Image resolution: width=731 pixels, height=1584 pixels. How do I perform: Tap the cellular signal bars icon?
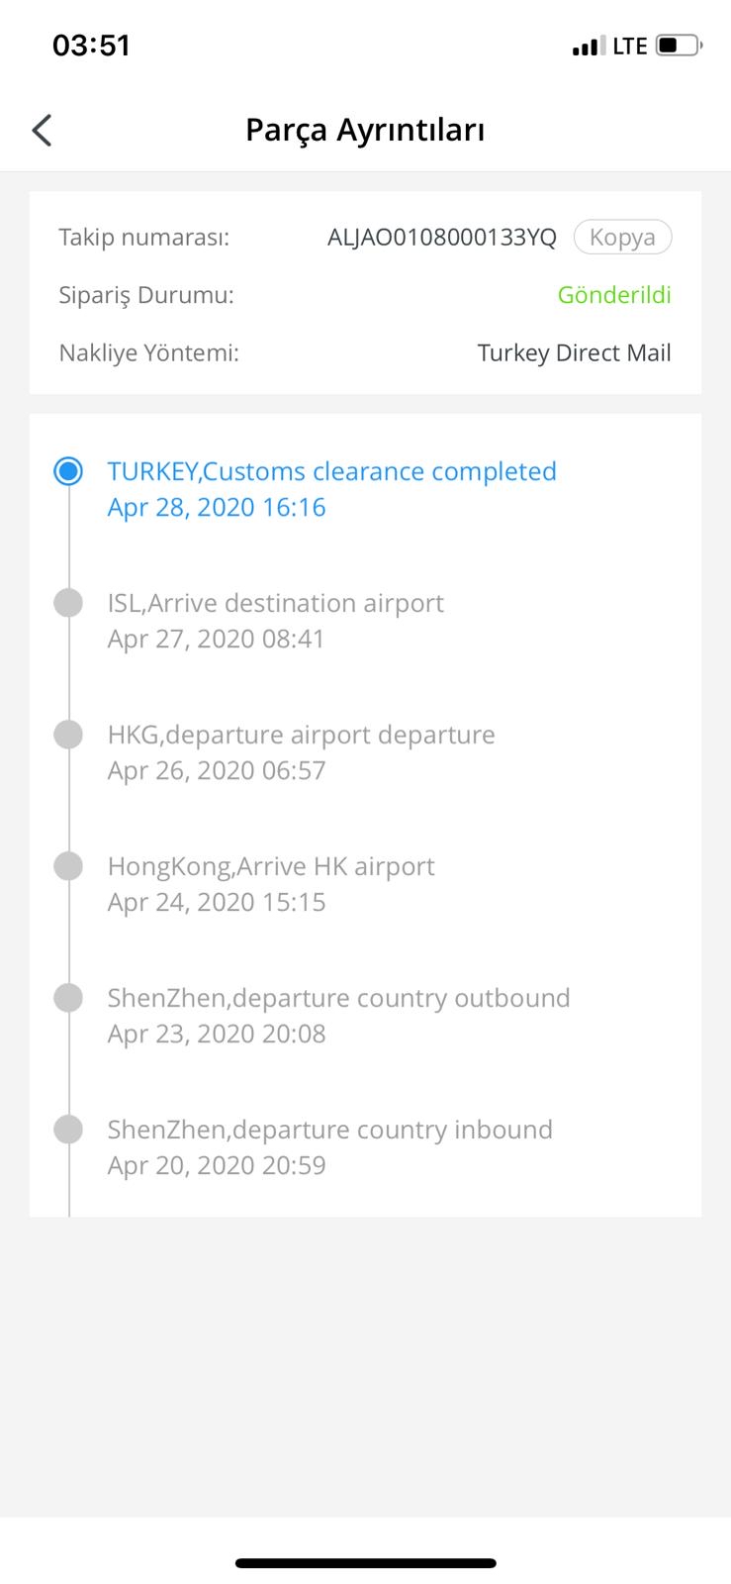[588, 47]
